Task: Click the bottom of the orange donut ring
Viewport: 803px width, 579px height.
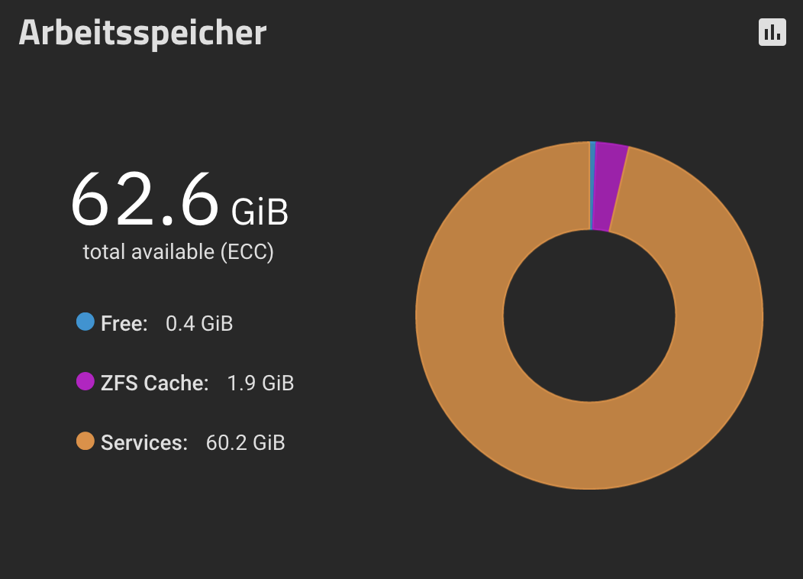Action: coord(589,445)
